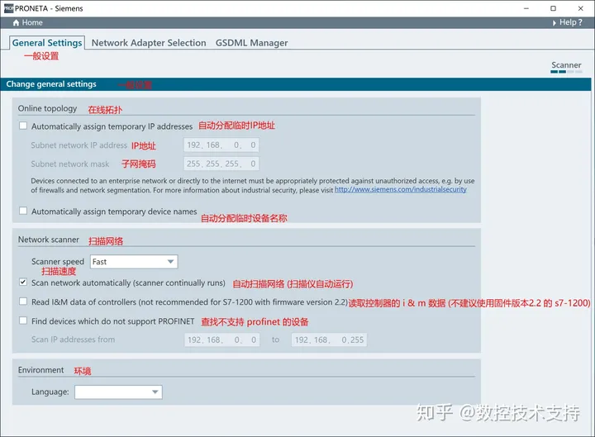This screenshot has width=595, height=437.
Task: Open the Scanner speed dropdown
Action: pyautogui.click(x=134, y=262)
